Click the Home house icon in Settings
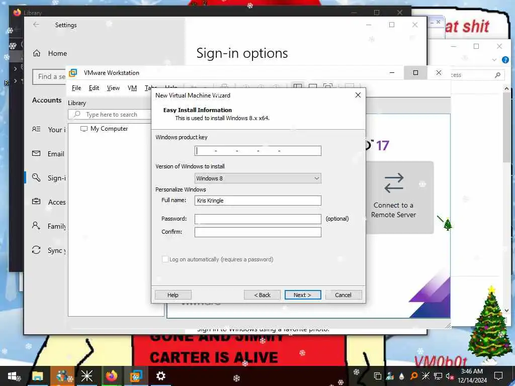The height and width of the screenshot is (386, 515). click(36, 53)
